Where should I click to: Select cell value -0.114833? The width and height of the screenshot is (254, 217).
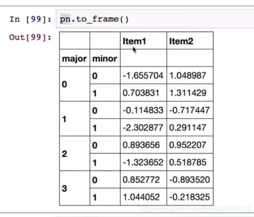143,110
